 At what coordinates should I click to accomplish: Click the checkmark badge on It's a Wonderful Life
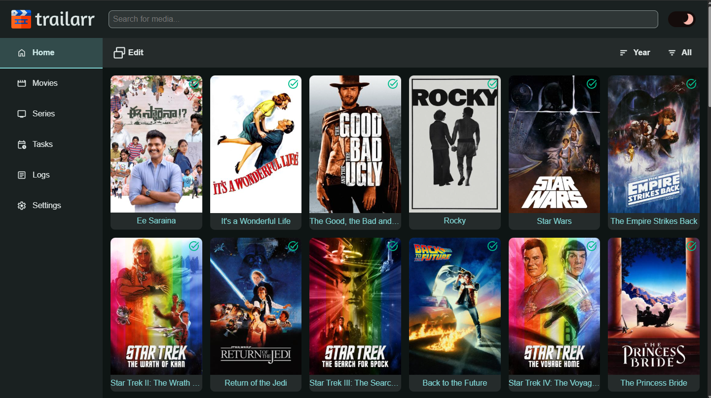(294, 84)
